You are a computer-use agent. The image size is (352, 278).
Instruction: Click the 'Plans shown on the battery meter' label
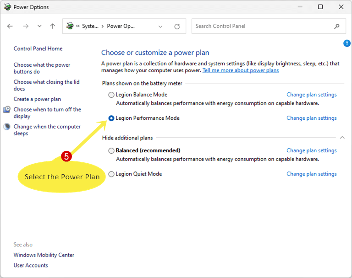tap(142, 83)
